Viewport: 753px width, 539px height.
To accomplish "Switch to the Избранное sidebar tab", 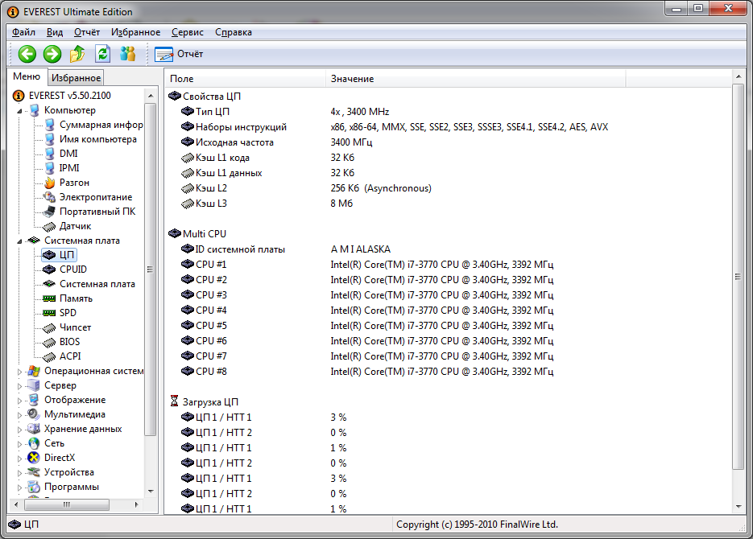I will (76, 78).
